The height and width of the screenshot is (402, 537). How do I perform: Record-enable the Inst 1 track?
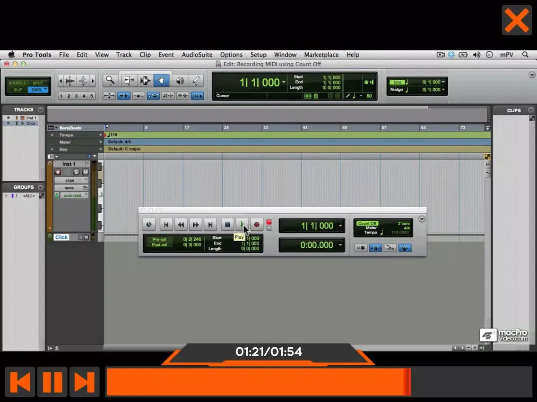[x=58, y=172]
